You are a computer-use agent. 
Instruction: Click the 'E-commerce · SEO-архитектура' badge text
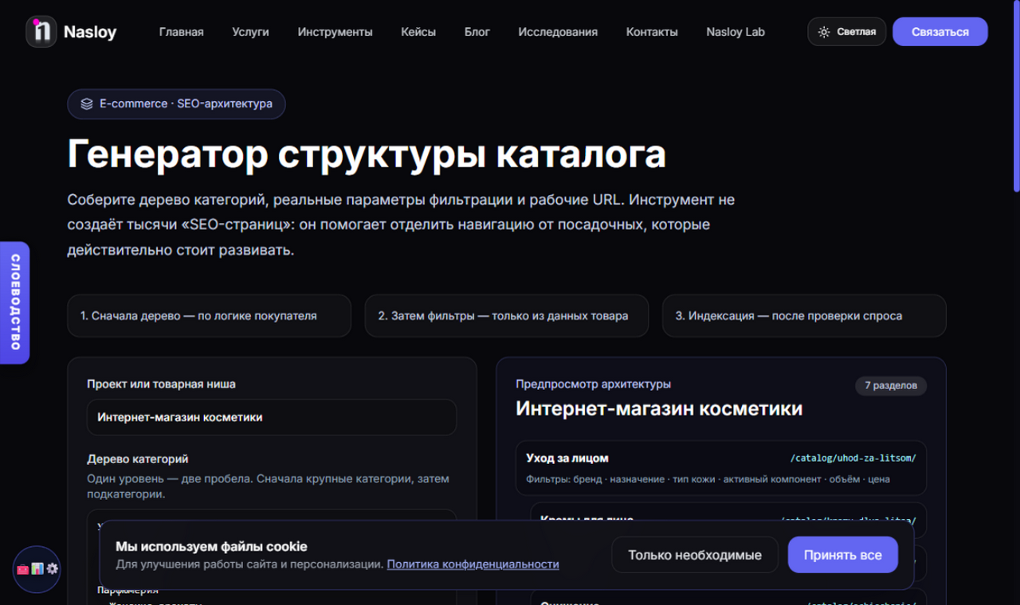coord(186,103)
